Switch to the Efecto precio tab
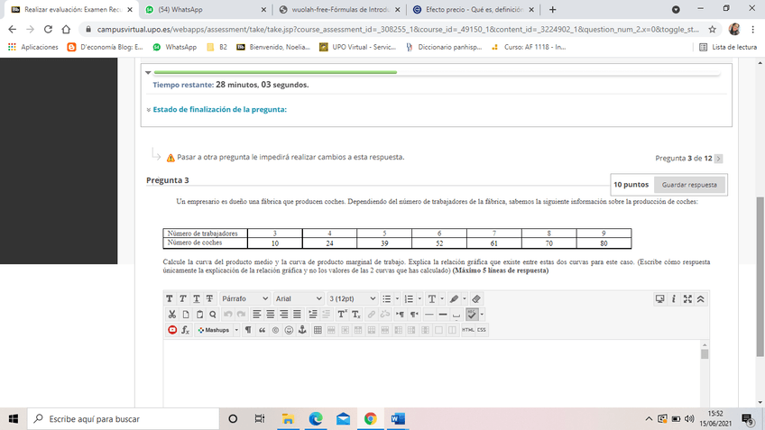This screenshot has width=765, height=430. pyautogui.click(x=471, y=9)
